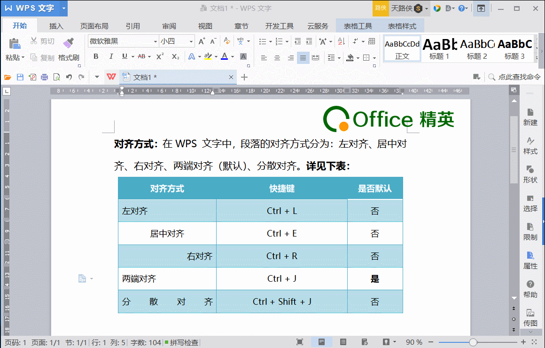Click decrease indent icon
545x348 pixels.
point(298,41)
